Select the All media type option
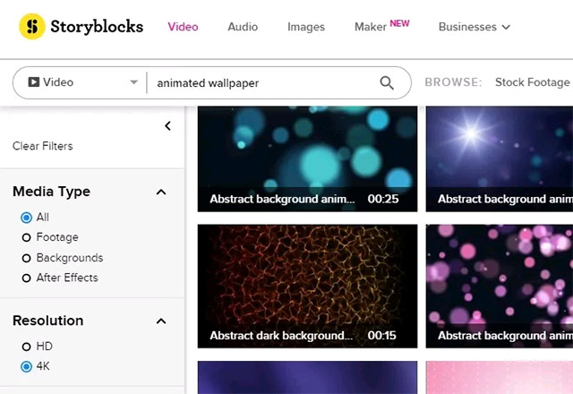The width and height of the screenshot is (573, 394). coord(27,217)
